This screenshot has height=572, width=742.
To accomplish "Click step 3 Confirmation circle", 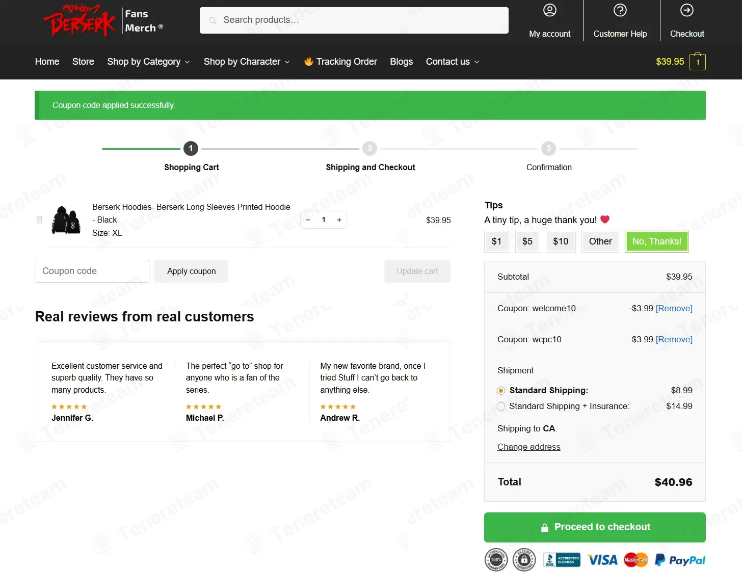I will click(x=548, y=148).
